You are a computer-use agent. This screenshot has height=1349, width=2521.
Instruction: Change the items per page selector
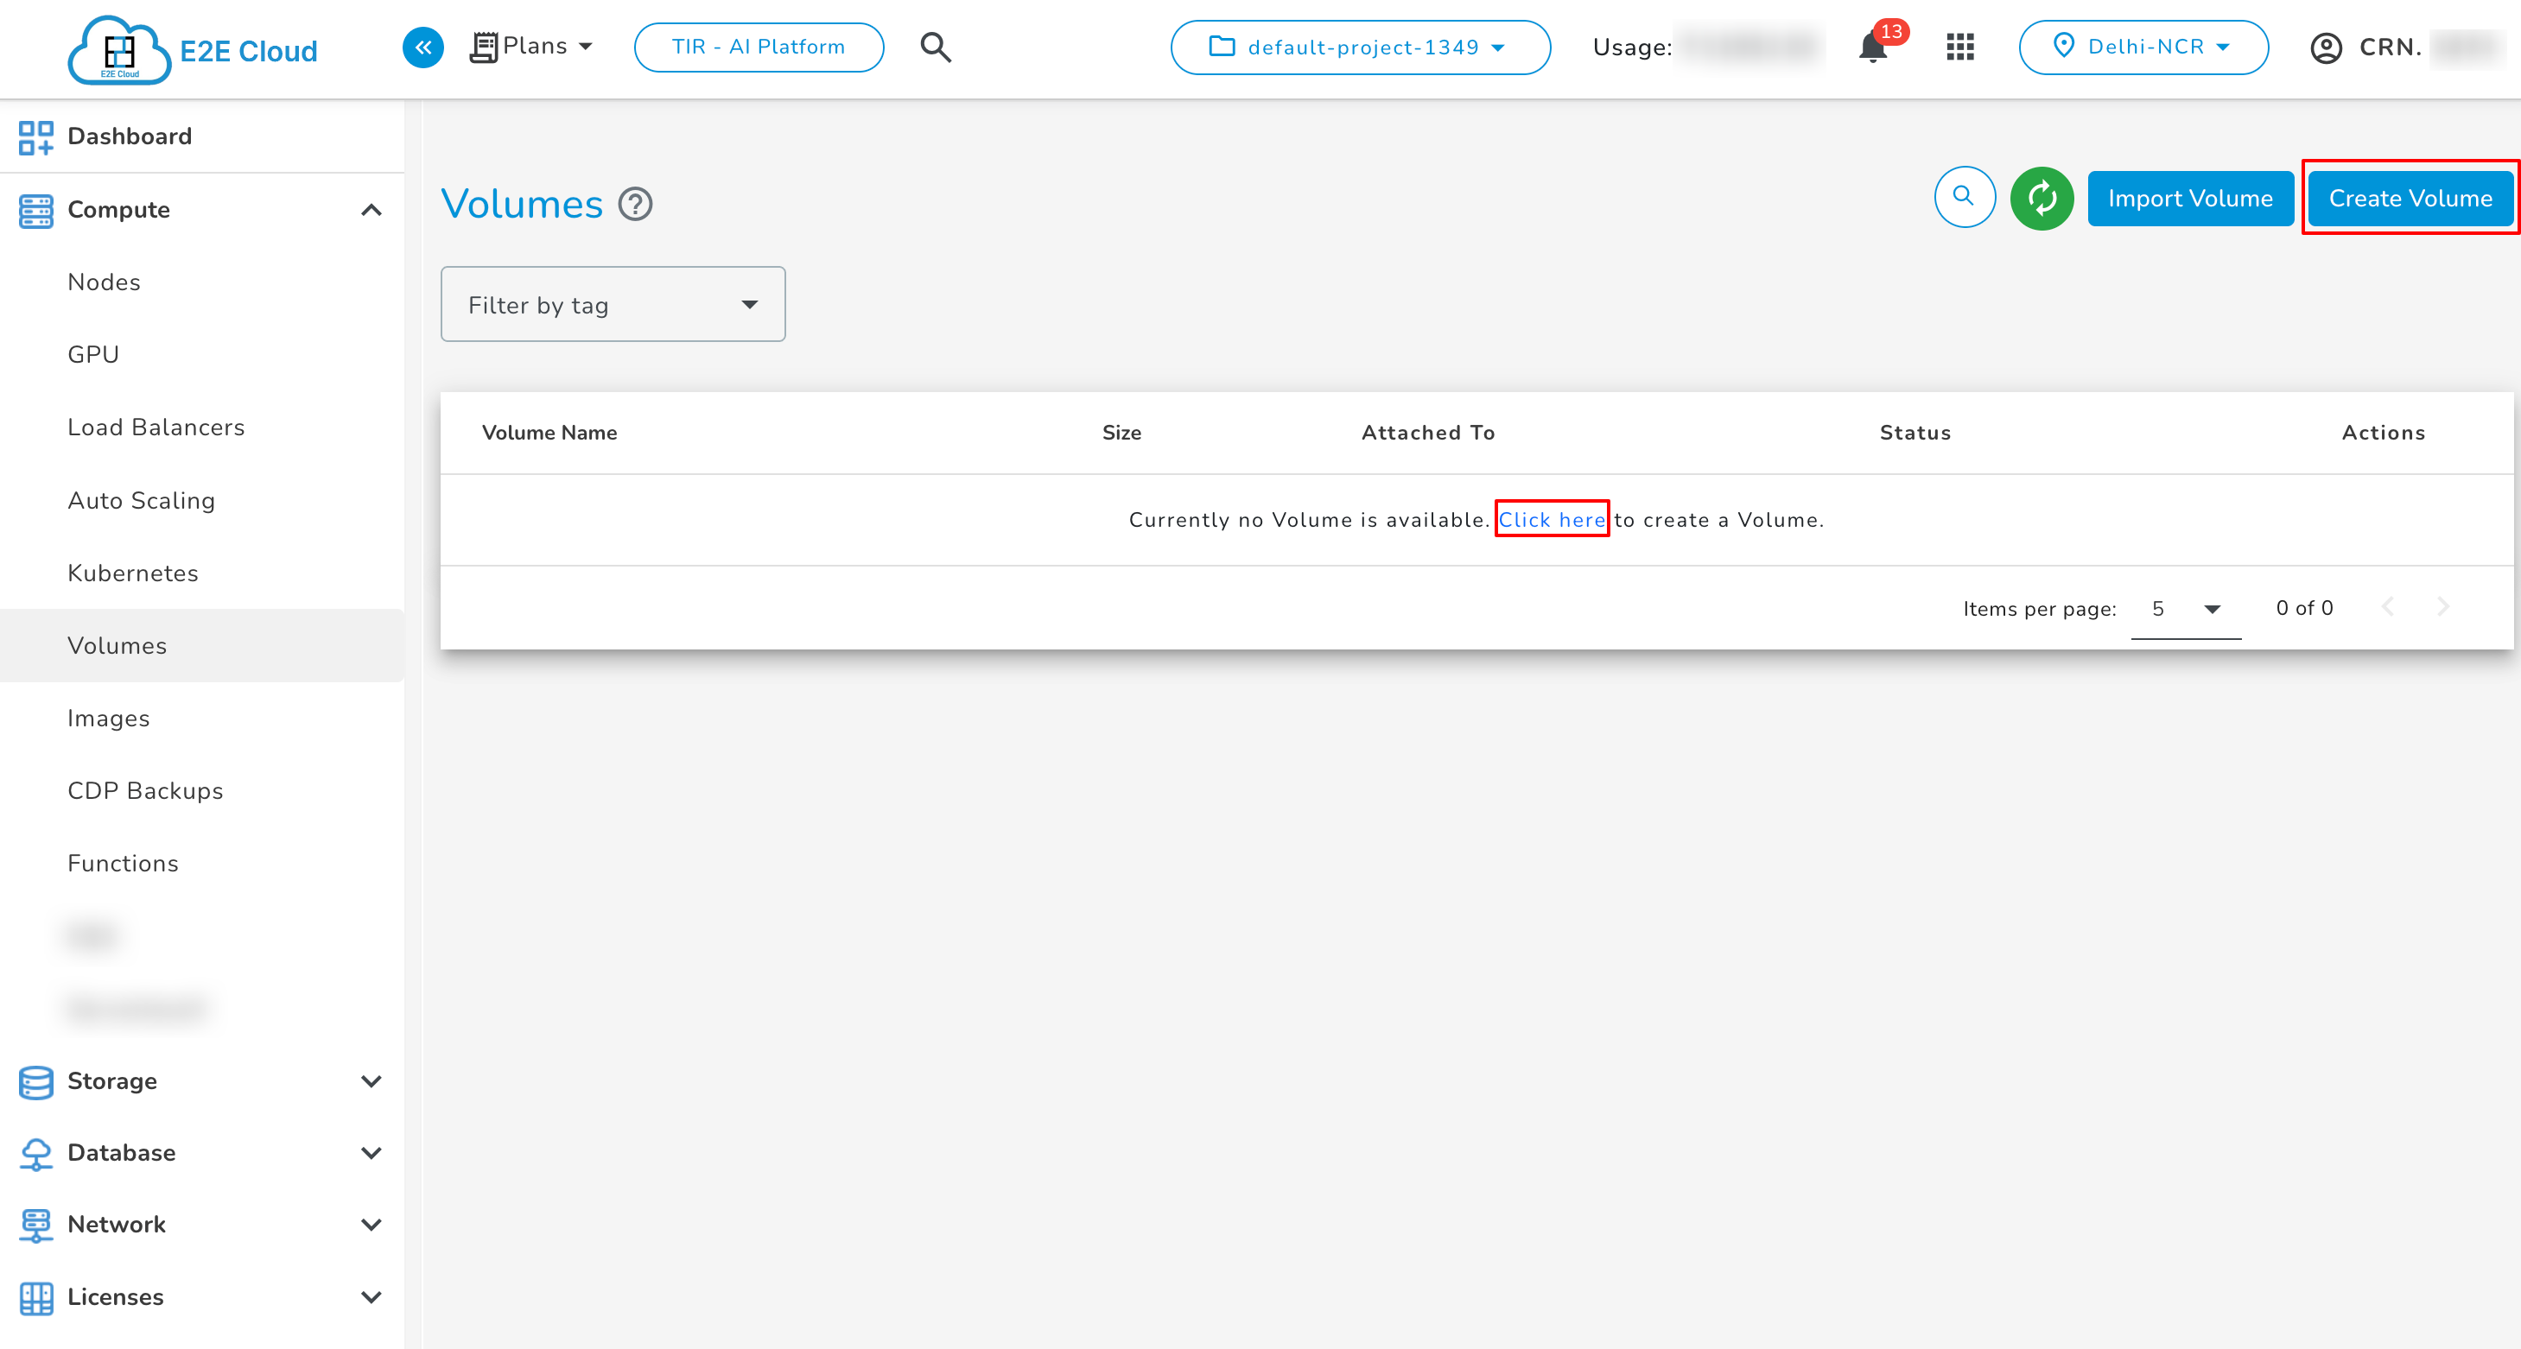point(2185,610)
